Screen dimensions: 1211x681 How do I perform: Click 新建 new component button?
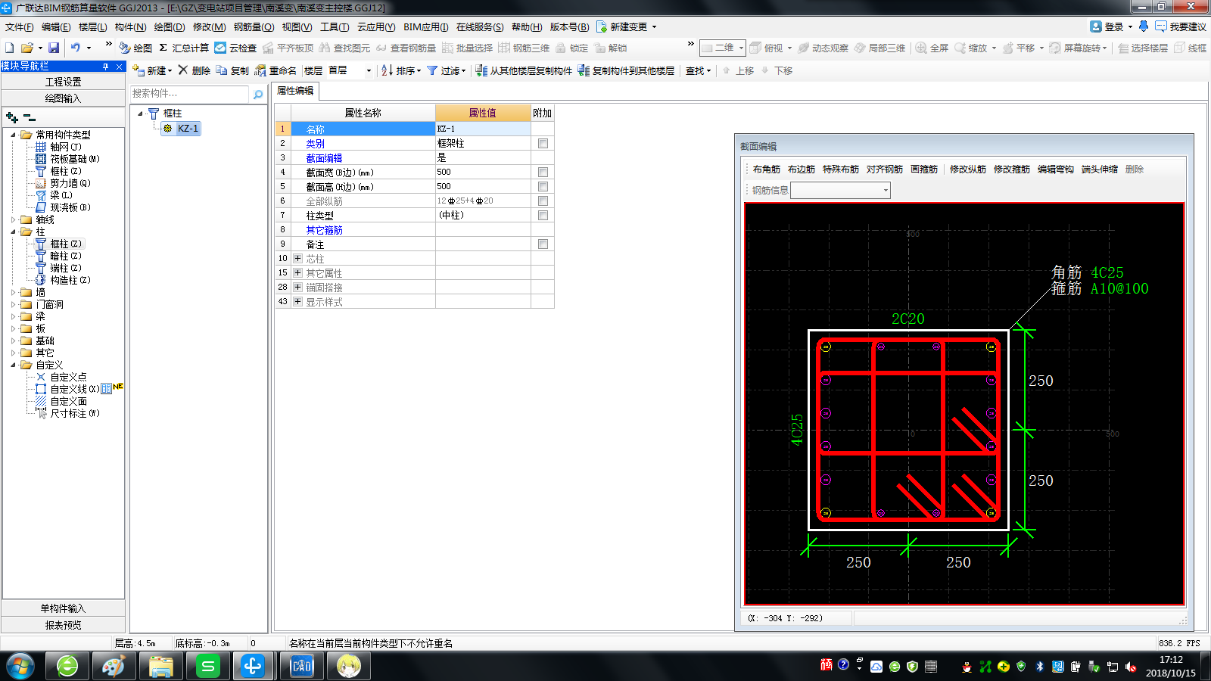click(x=152, y=70)
